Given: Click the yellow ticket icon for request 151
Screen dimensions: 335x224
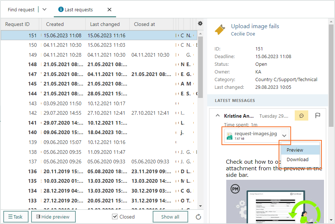Looking at the screenshot, I should click(220, 30).
